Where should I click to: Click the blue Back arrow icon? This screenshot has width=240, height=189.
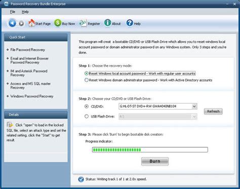[12, 23]
